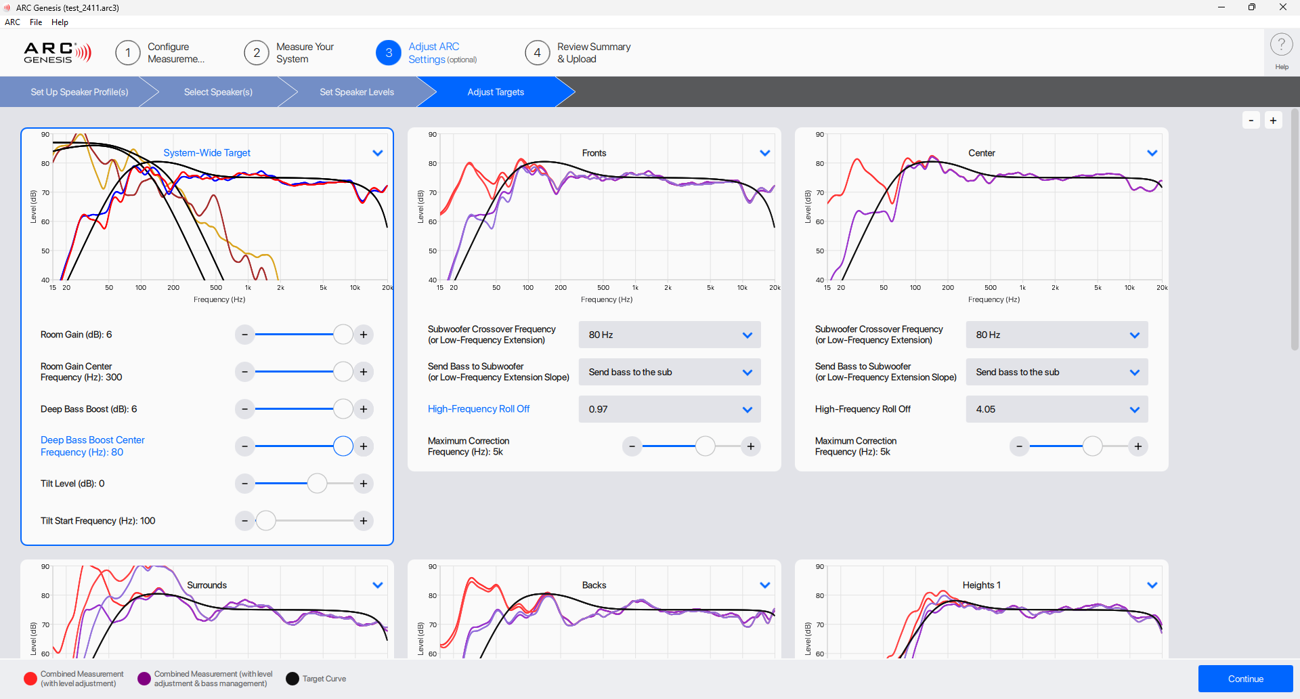Click the Room Gain Center Frequency slider handle

coord(343,372)
